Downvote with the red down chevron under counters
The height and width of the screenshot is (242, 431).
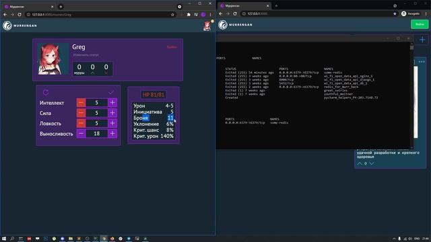(x=106, y=73)
